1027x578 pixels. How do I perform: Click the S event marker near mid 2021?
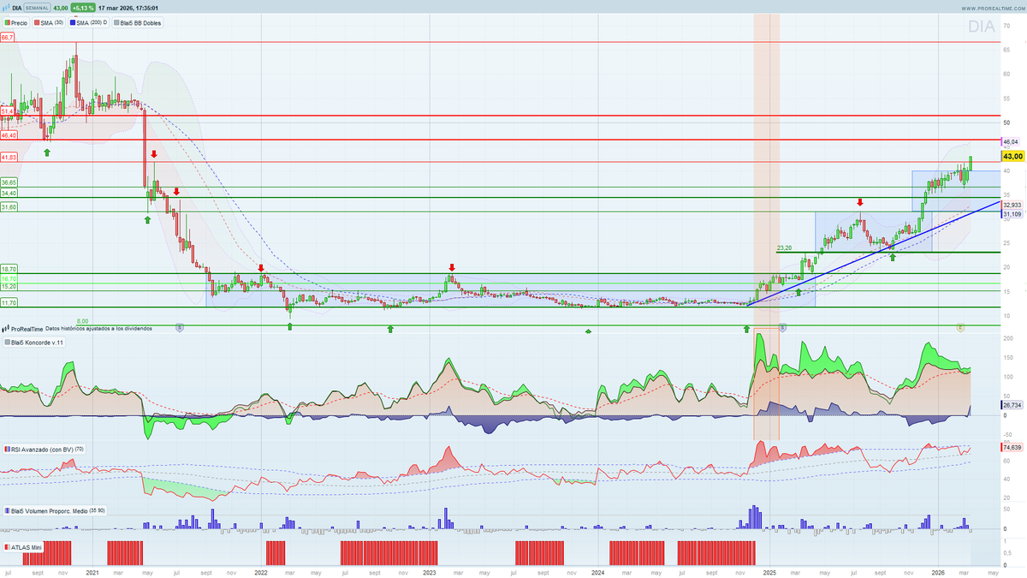[179, 328]
